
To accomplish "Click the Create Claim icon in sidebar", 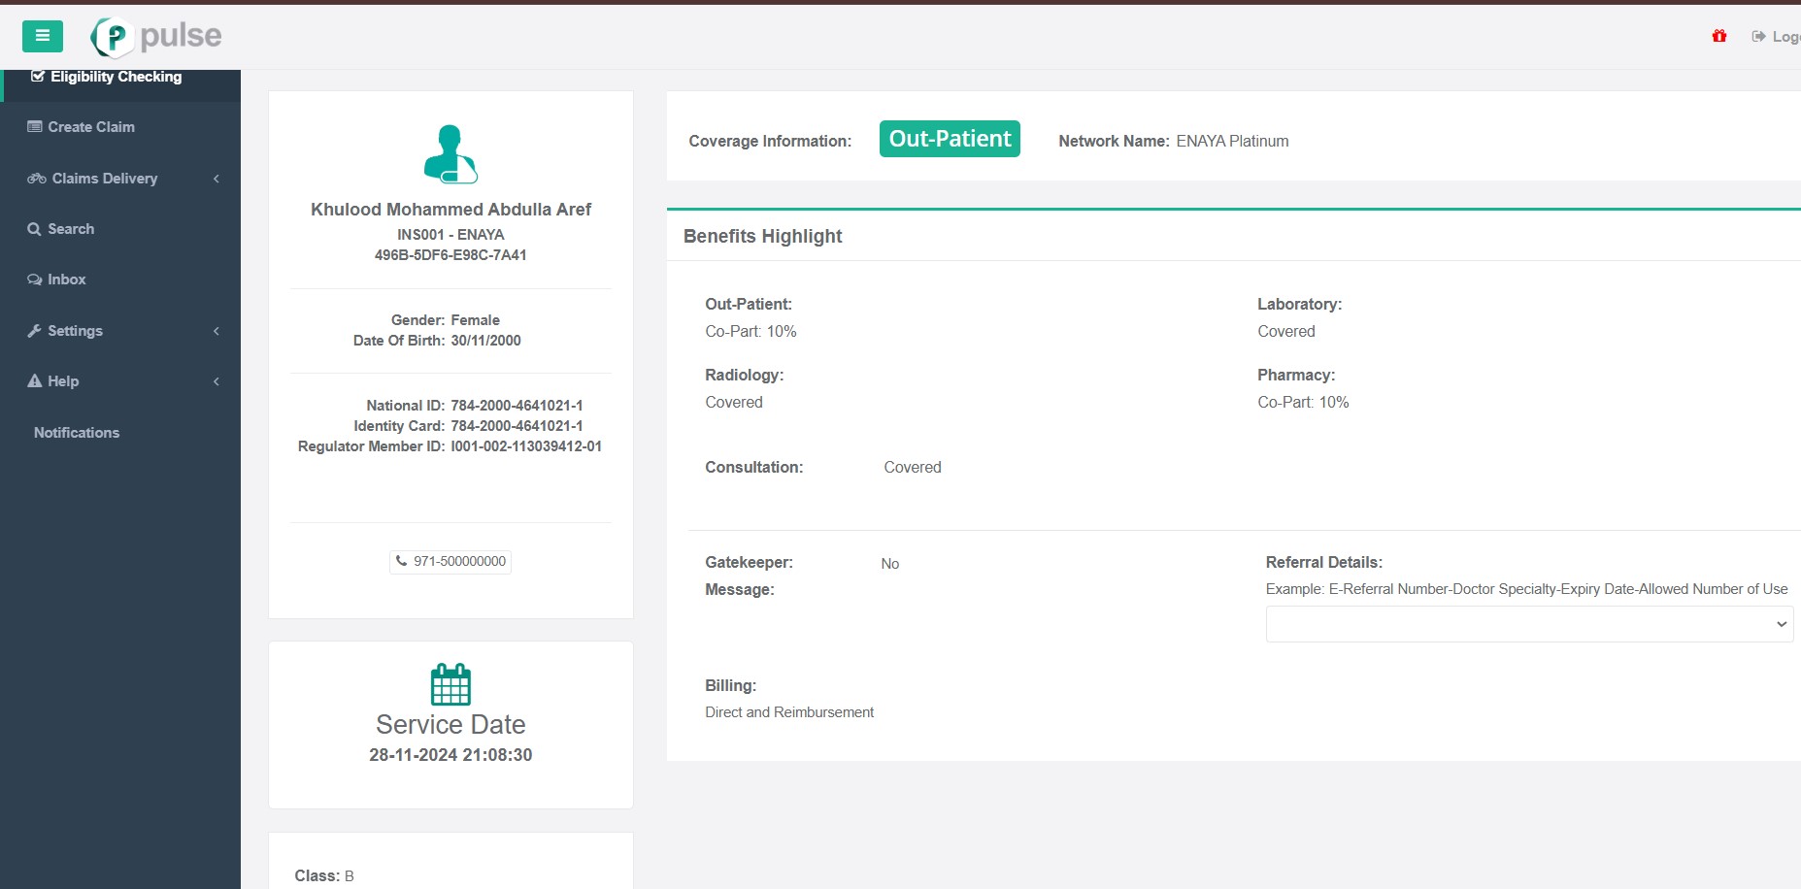I will point(34,127).
